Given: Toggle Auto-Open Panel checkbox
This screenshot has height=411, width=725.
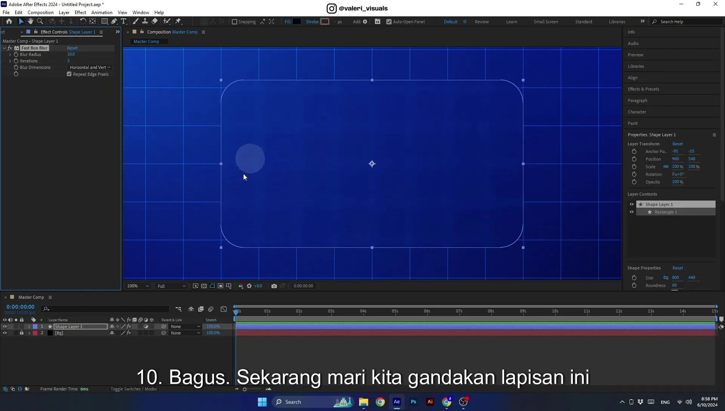Looking at the screenshot, I should click(389, 22).
